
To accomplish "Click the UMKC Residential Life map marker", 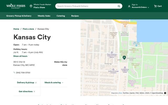I will coord(134,52).
